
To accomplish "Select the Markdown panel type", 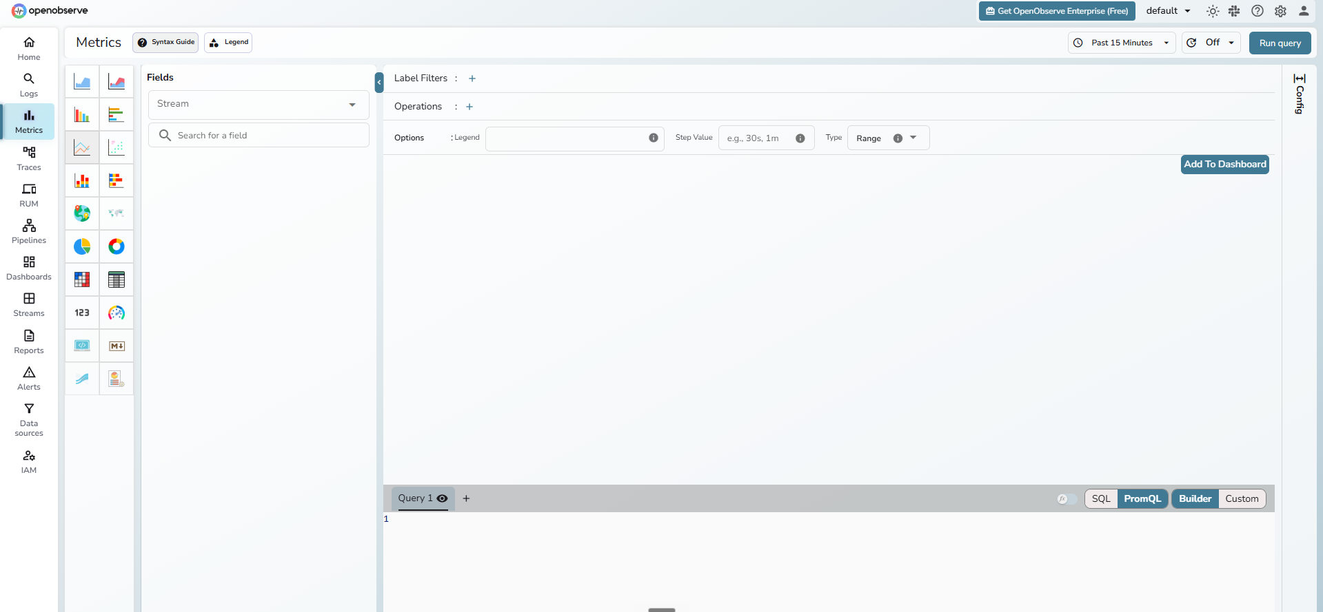I will pyautogui.click(x=117, y=346).
